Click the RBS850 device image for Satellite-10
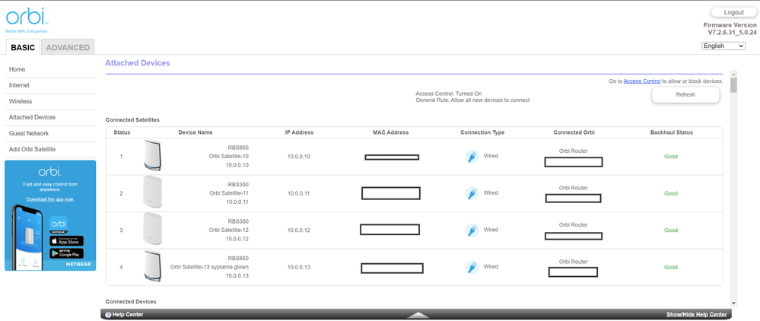The width and height of the screenshot is (760, 321). pyautogui.click(x=153, y=156)
